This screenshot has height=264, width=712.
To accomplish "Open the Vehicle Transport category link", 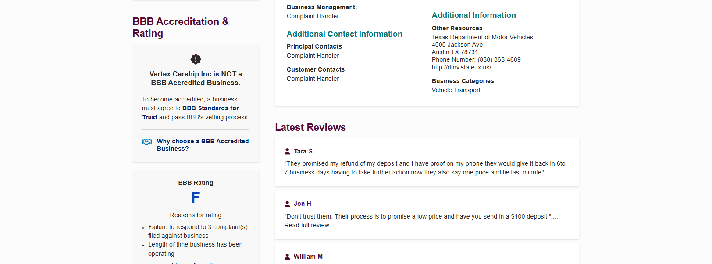I will pyautogui.click(x=456, y=90).
